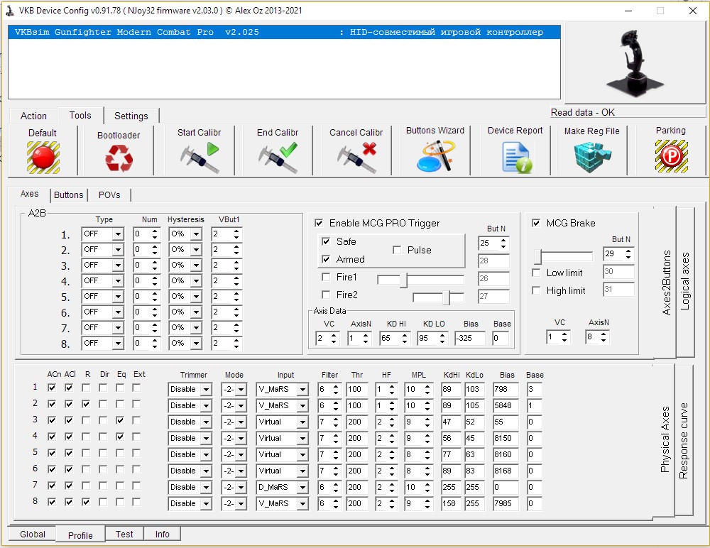Open the Test bottom tab
710x548 pixels.
(124, 534)
